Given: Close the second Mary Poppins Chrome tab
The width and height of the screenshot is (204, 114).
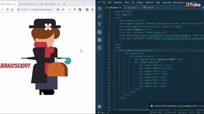Looking at the screenshot, I should tap(36, 4).
